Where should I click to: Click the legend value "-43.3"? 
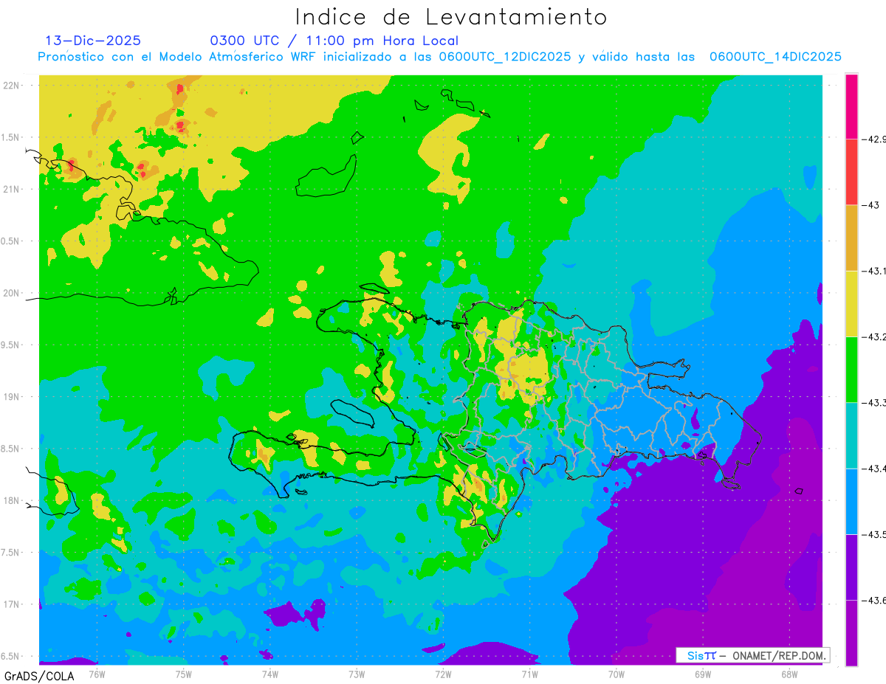(x=875, y=402)
